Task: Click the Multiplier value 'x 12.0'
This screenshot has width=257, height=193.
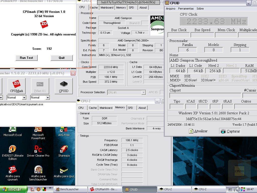Action: 111,72
